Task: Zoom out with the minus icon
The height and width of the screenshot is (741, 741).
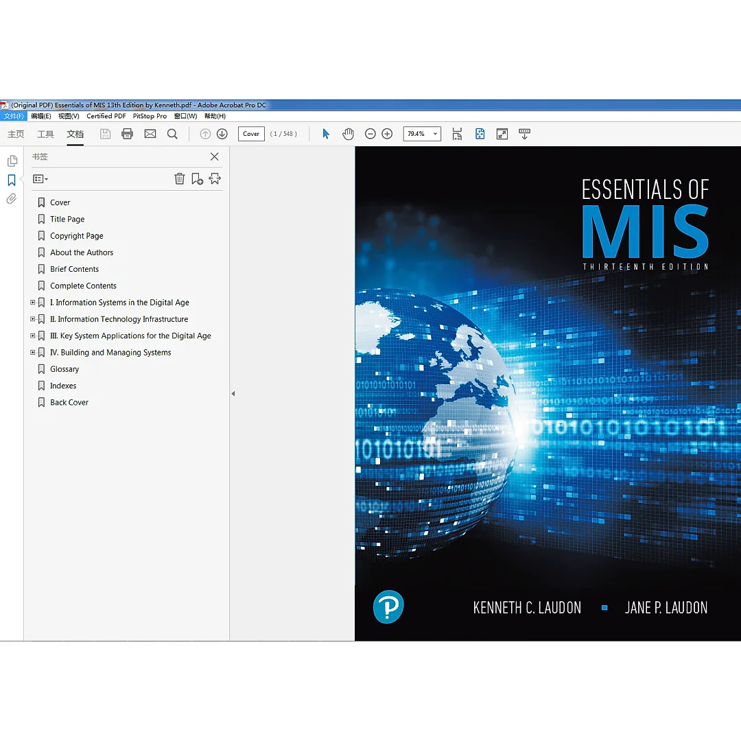Action: [x=370, y=134]
